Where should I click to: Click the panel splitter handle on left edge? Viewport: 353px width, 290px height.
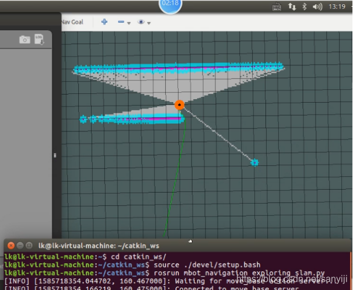point(55,155)
